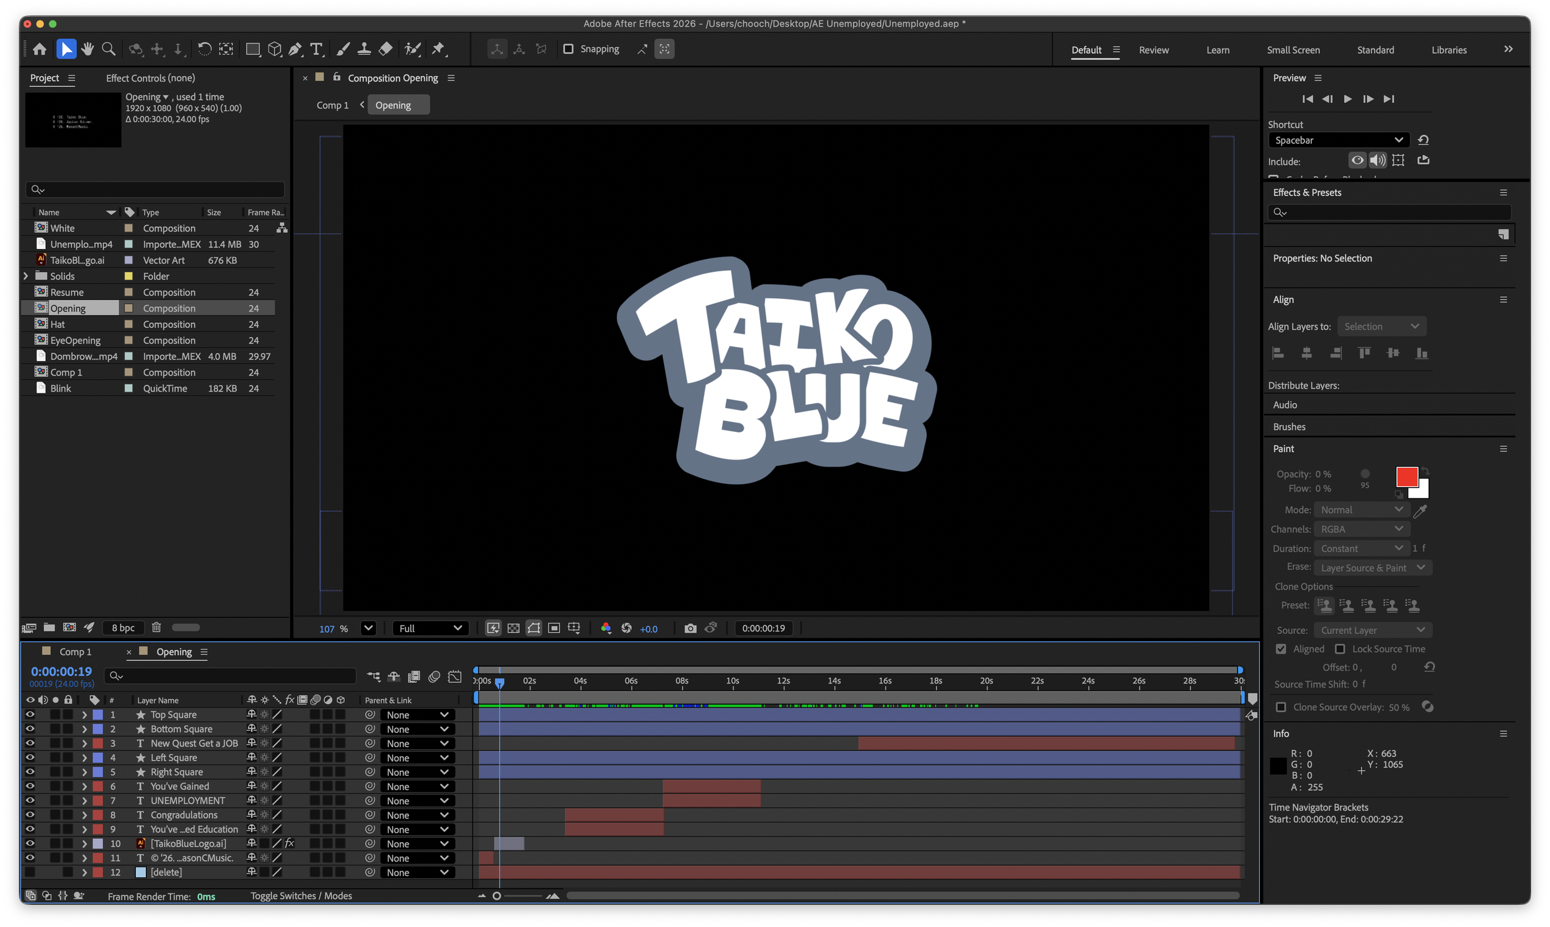
Task: Choose the Hand tool
Action: click(x=87, y=49)
